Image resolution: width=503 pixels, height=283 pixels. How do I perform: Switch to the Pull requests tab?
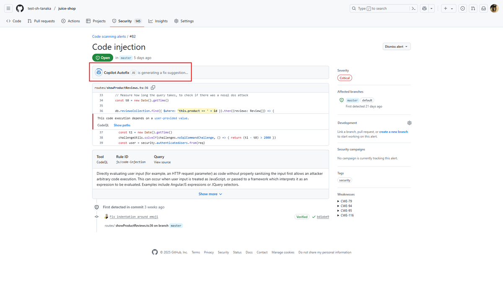(41, 21)
